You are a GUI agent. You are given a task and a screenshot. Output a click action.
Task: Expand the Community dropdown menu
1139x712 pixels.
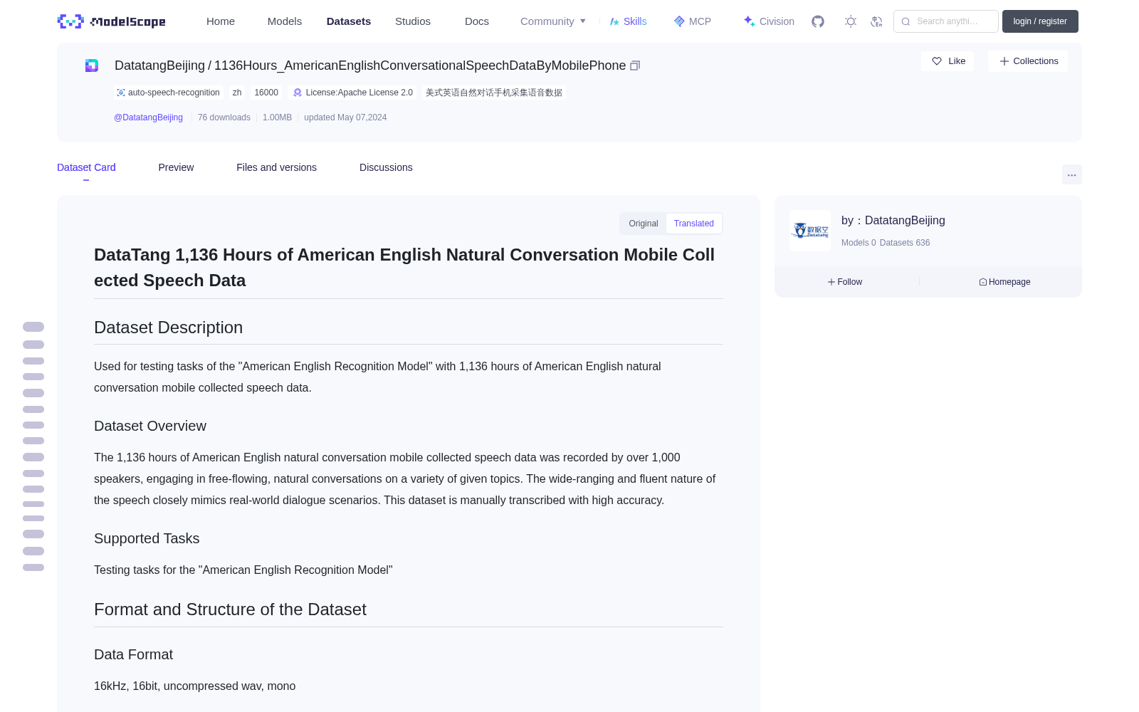tap(553, 21)
